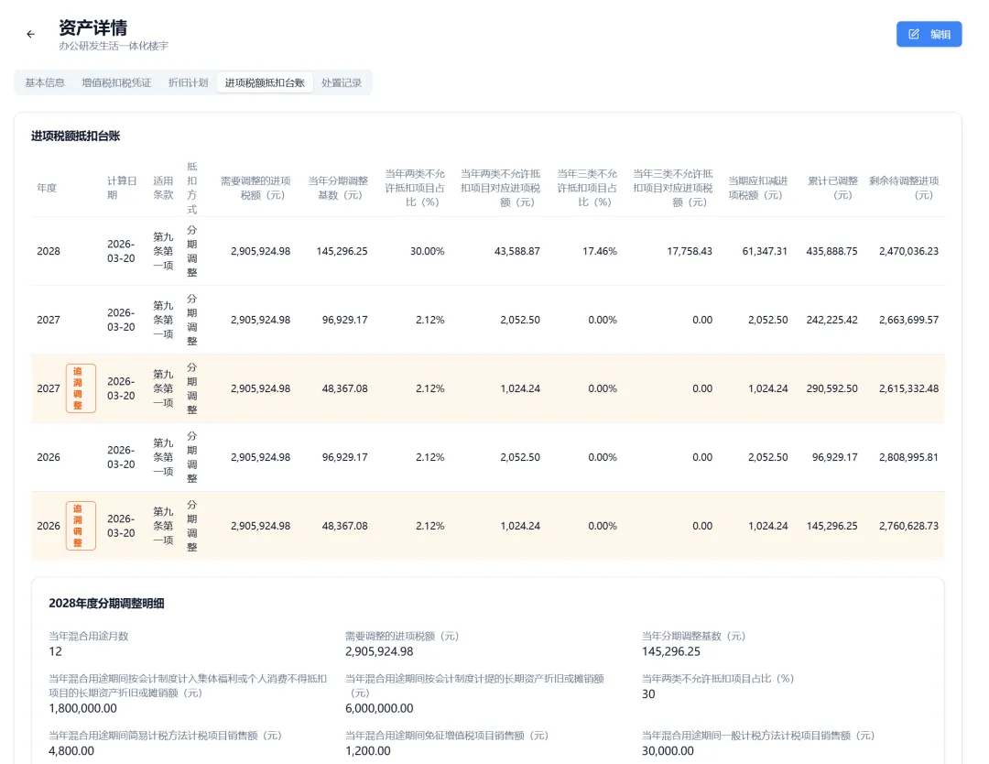
Task: Open the 处置记录 tab
Action: (342, 82)
